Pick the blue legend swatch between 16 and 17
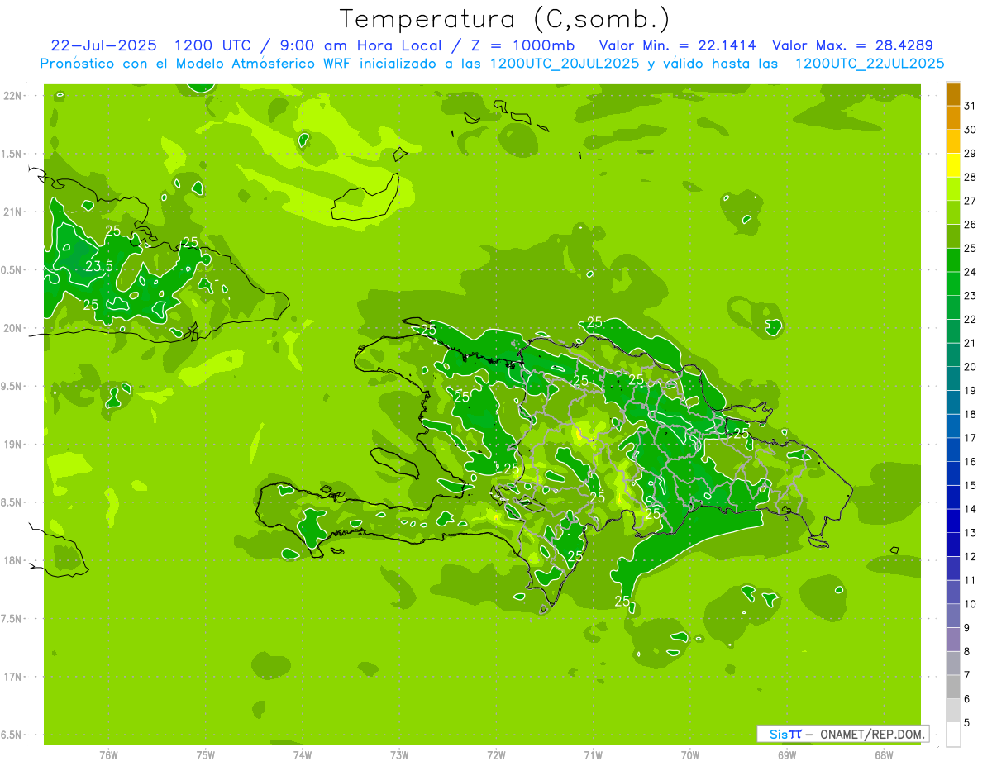This screenshot has height=766, width=992. (953, 450)
